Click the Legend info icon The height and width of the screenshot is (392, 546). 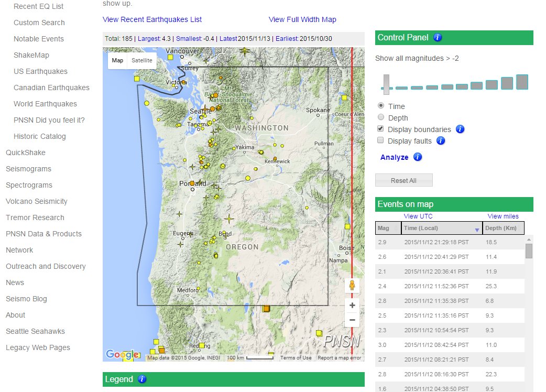(141, 379)
